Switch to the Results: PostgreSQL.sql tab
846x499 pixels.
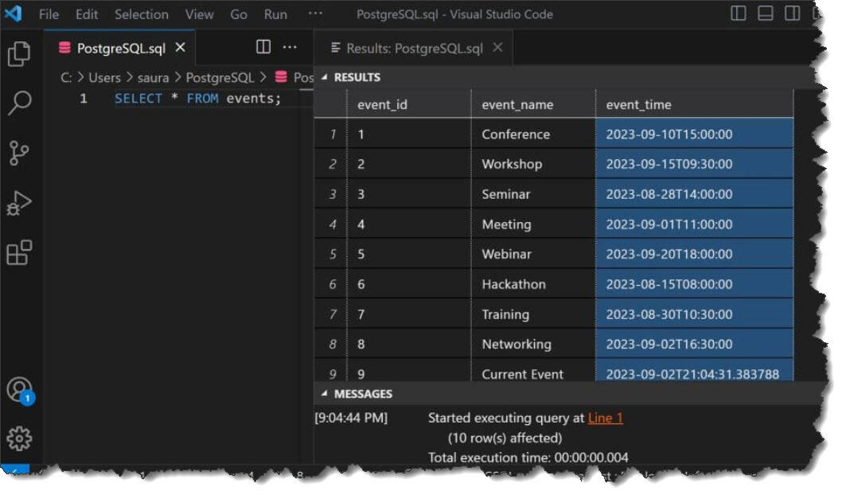(415, 48)
